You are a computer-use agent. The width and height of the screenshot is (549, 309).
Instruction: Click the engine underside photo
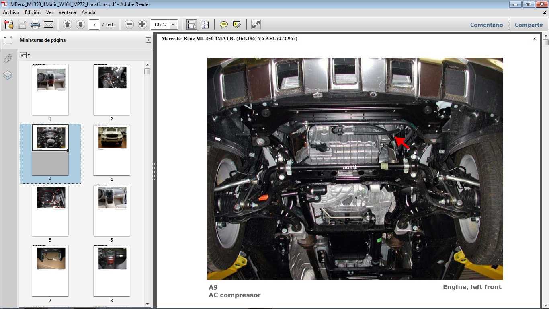[355, 169]
